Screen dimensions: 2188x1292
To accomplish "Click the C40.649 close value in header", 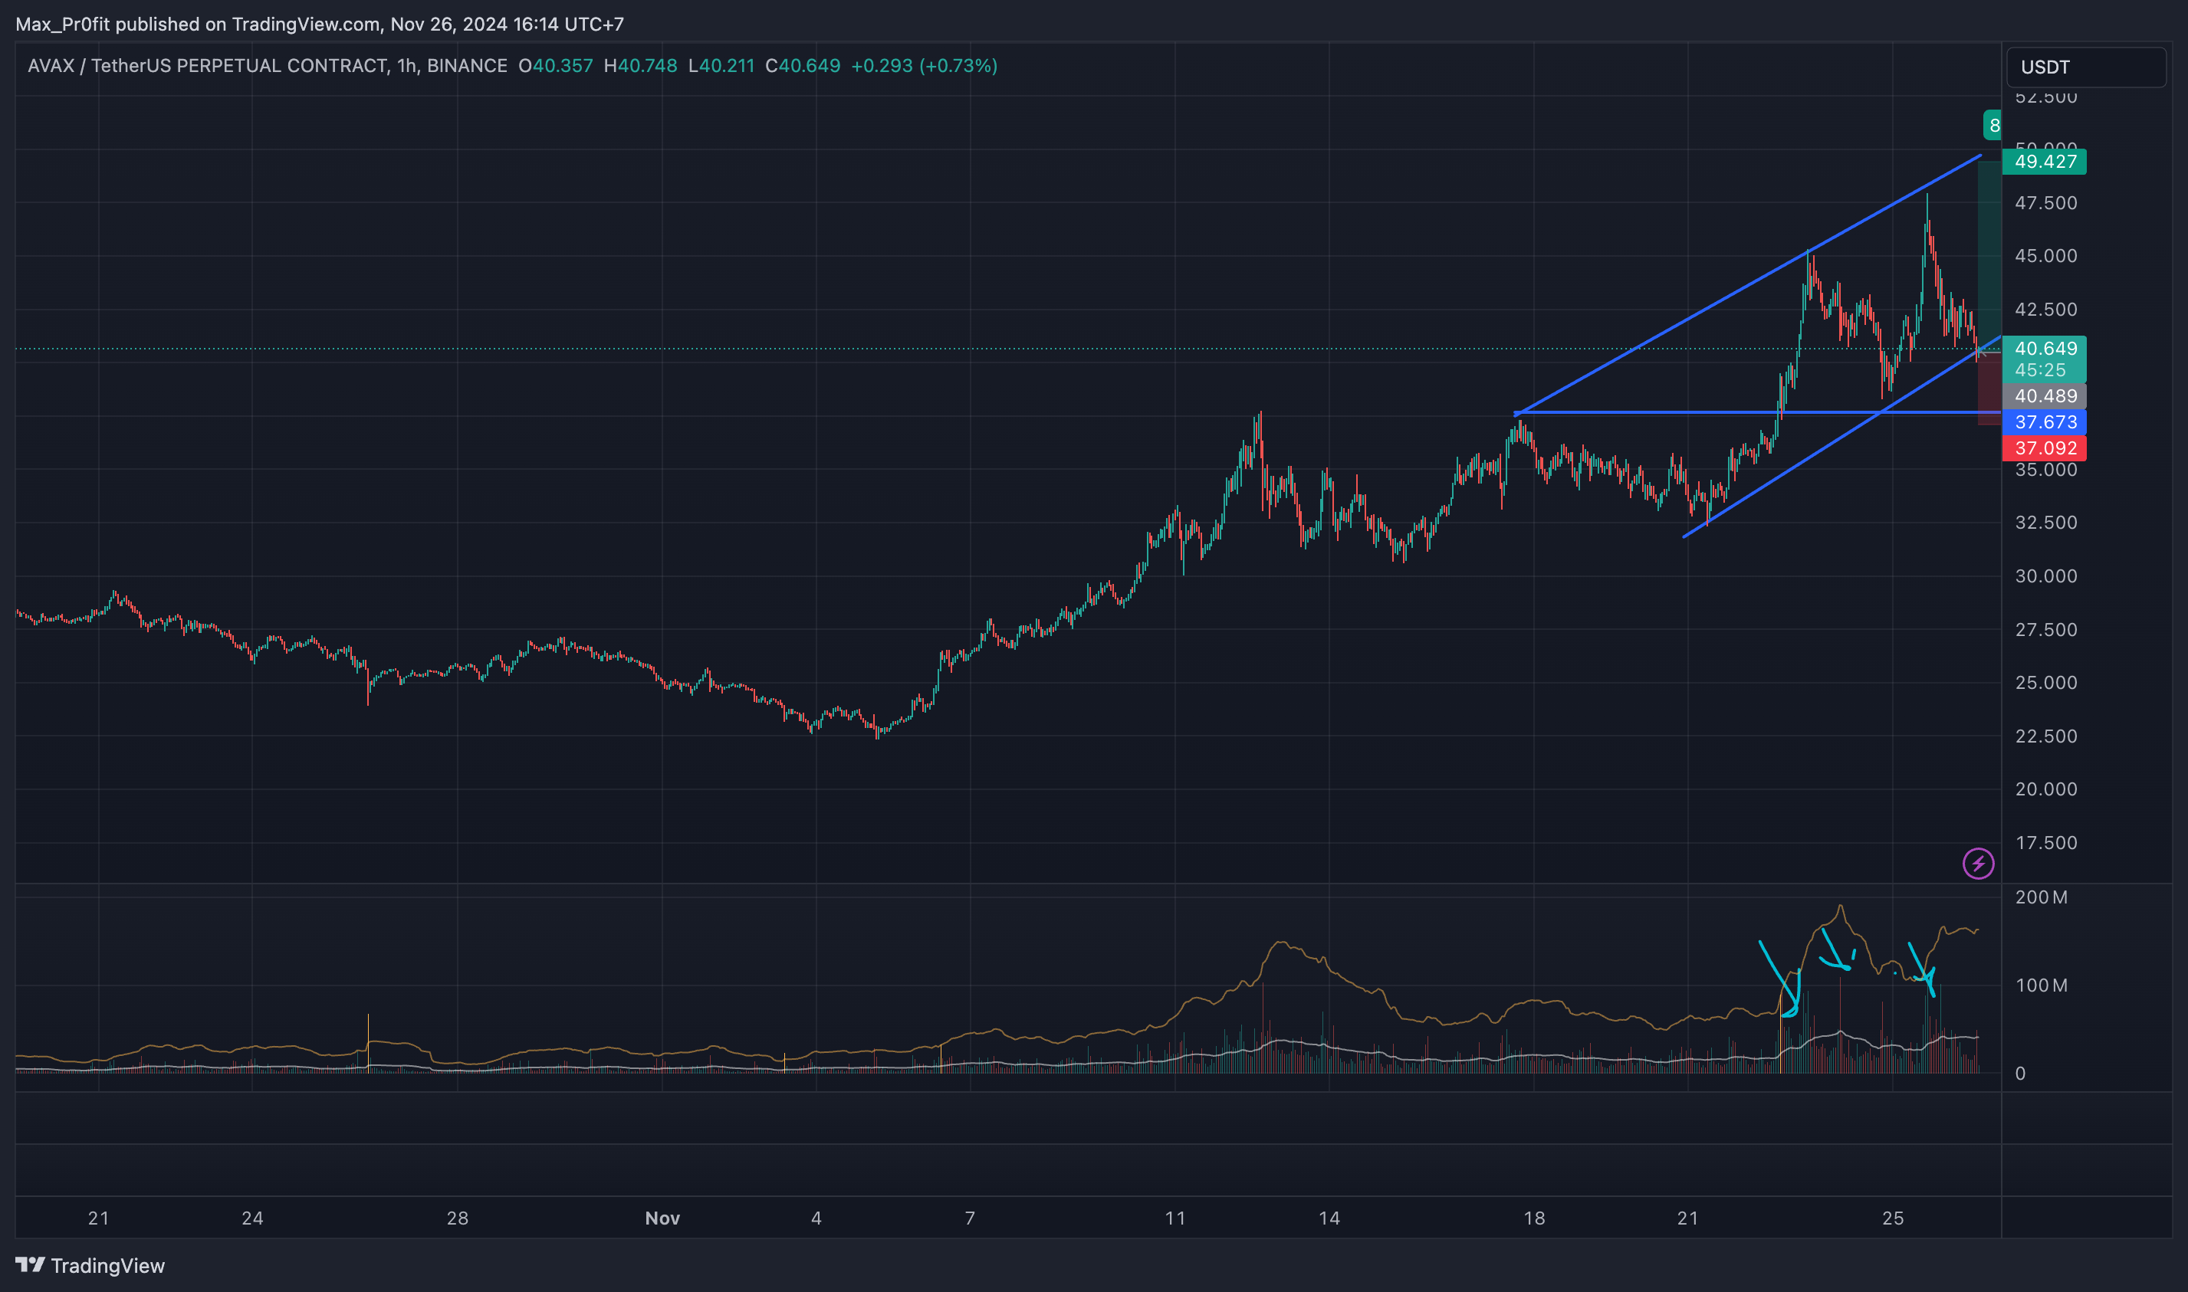I will 802,66.
